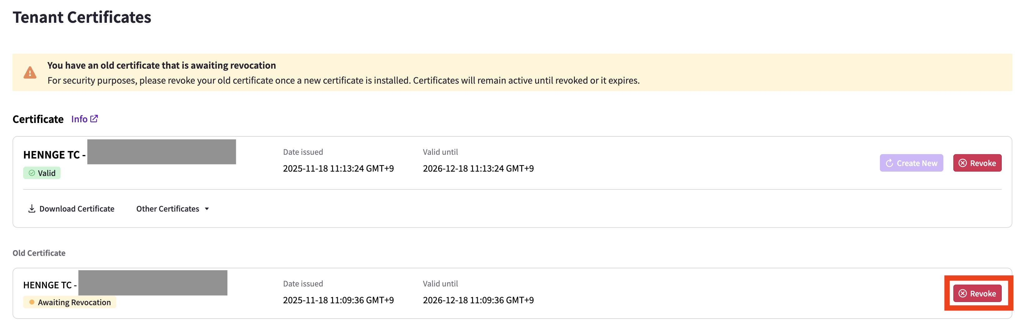Click the green Valid status badge
Viewport: 1023px width, 332px height.
tap(42, 173)
